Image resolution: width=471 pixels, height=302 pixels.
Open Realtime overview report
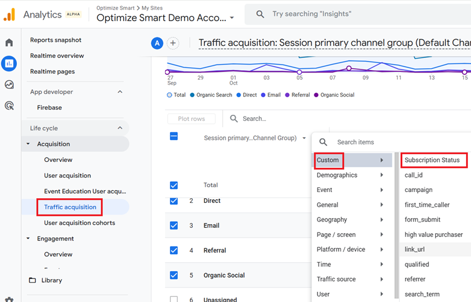(x=57, y=56)
